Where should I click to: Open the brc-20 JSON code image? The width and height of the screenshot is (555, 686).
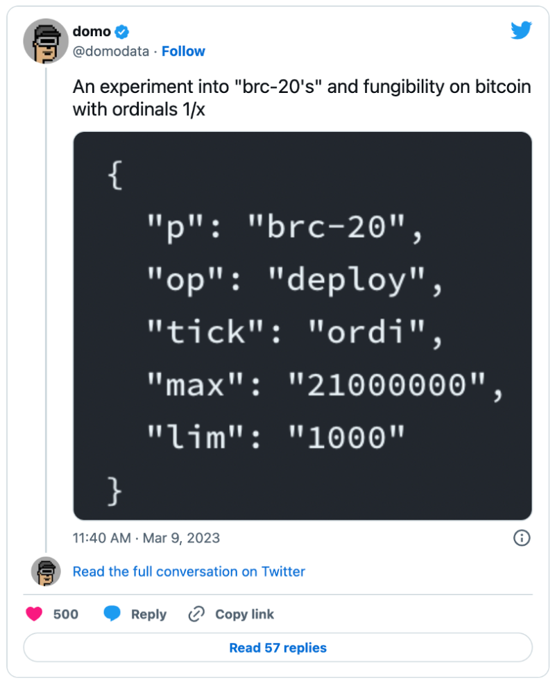tap(302, 325)
